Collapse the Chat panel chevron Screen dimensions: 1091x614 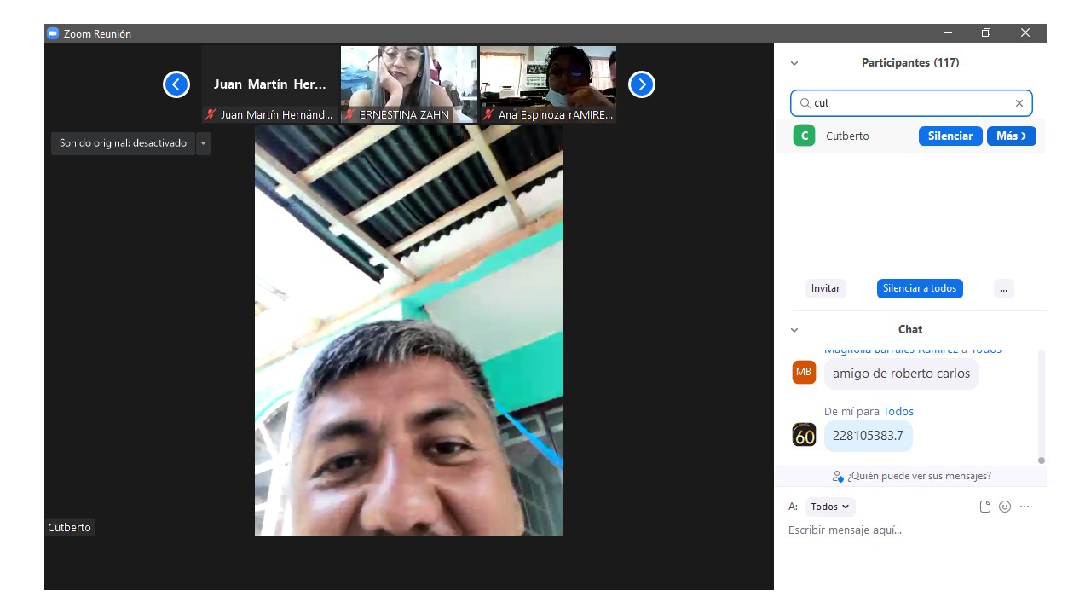point(794,330)
